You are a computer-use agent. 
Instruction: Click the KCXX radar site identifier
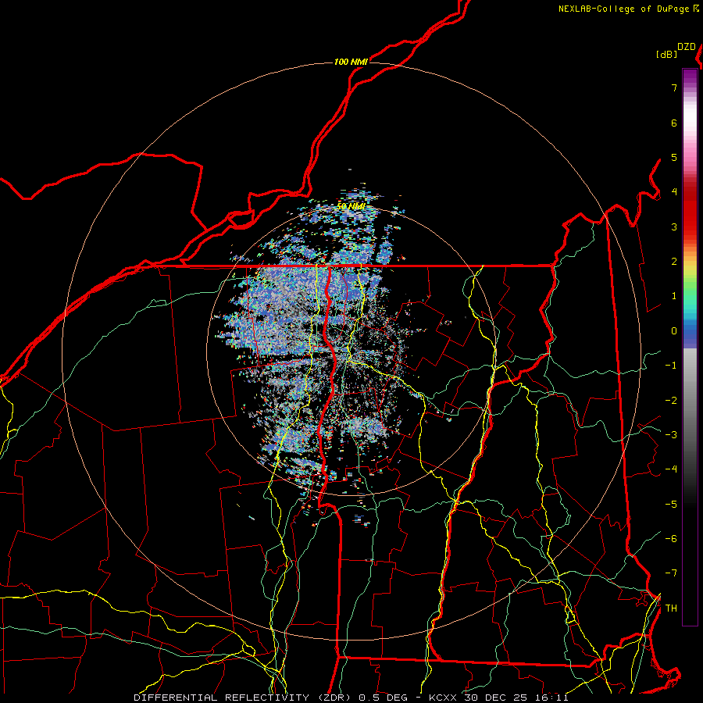(x=443, y=698)
